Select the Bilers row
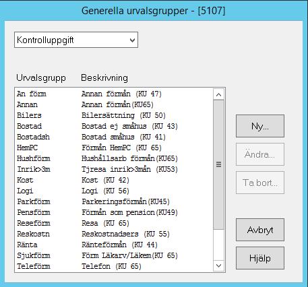 pos(114,115)
